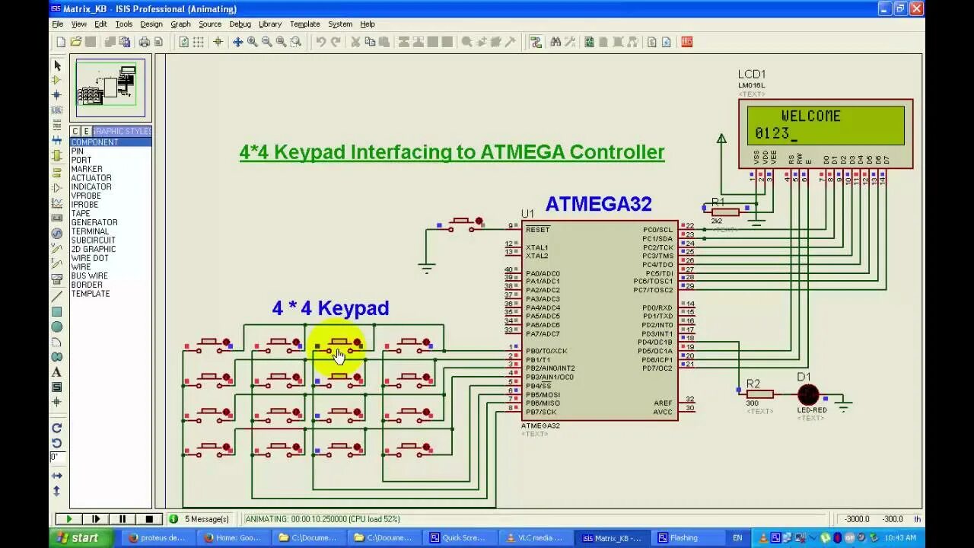This screenshot has width=974, height=548.
Task: Select TEMPLATE in the styles list
Action: 91,294
